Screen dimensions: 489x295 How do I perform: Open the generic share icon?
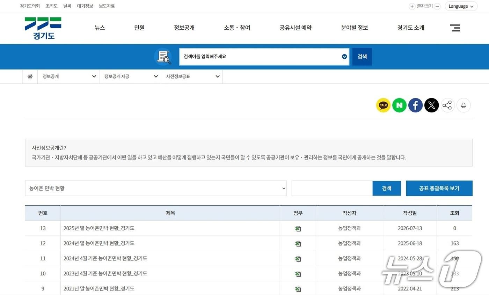click(447, 105)
